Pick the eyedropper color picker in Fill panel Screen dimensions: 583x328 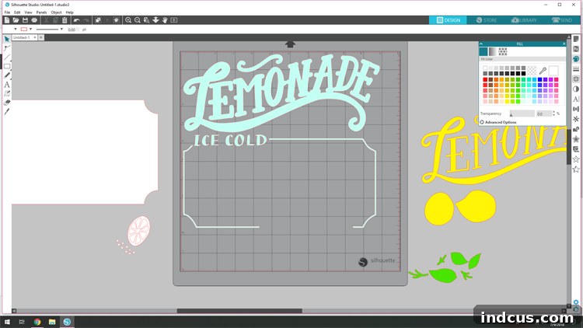coord(543,71)
